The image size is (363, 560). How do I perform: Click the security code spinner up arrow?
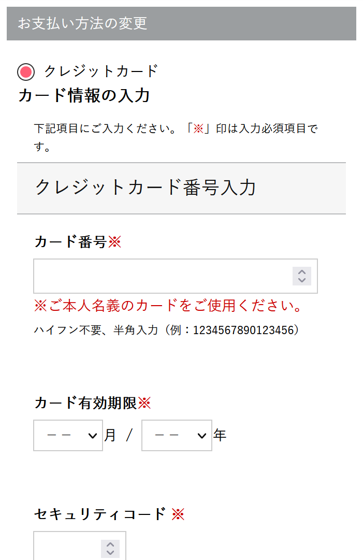pos(110,544)
